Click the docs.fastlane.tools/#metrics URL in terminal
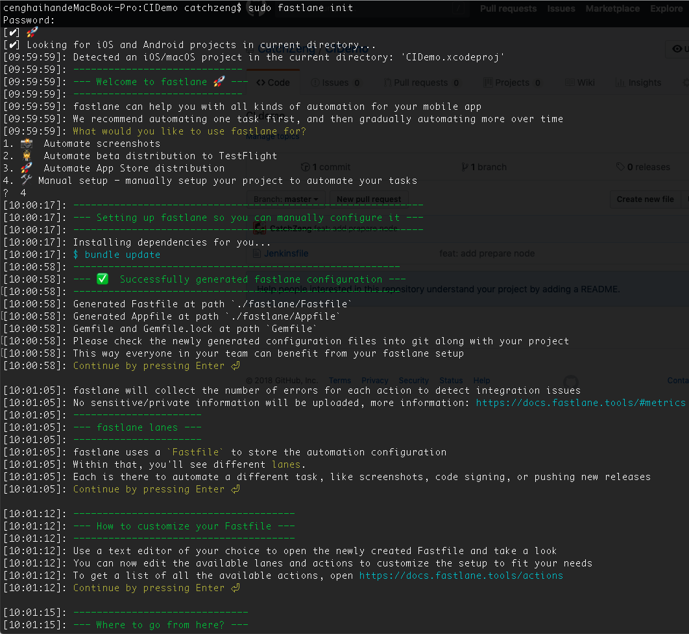689x634 pixels. point(581,403)
